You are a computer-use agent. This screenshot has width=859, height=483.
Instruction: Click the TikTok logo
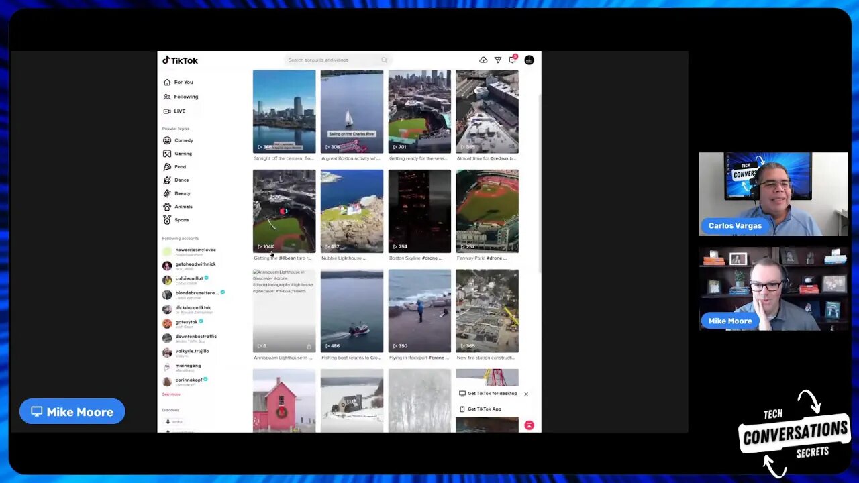point(180,60)
